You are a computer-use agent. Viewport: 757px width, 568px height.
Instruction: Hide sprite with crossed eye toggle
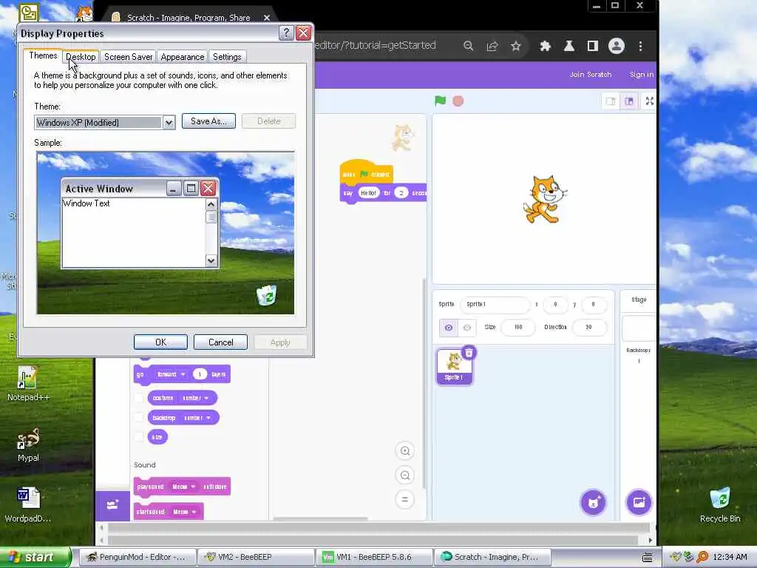[467, 328]
